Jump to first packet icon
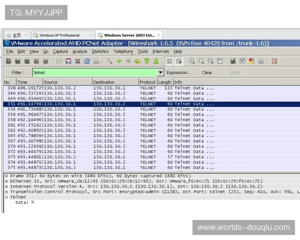The width and height of the screenshot is (300, 240). (x=146, y=61)
